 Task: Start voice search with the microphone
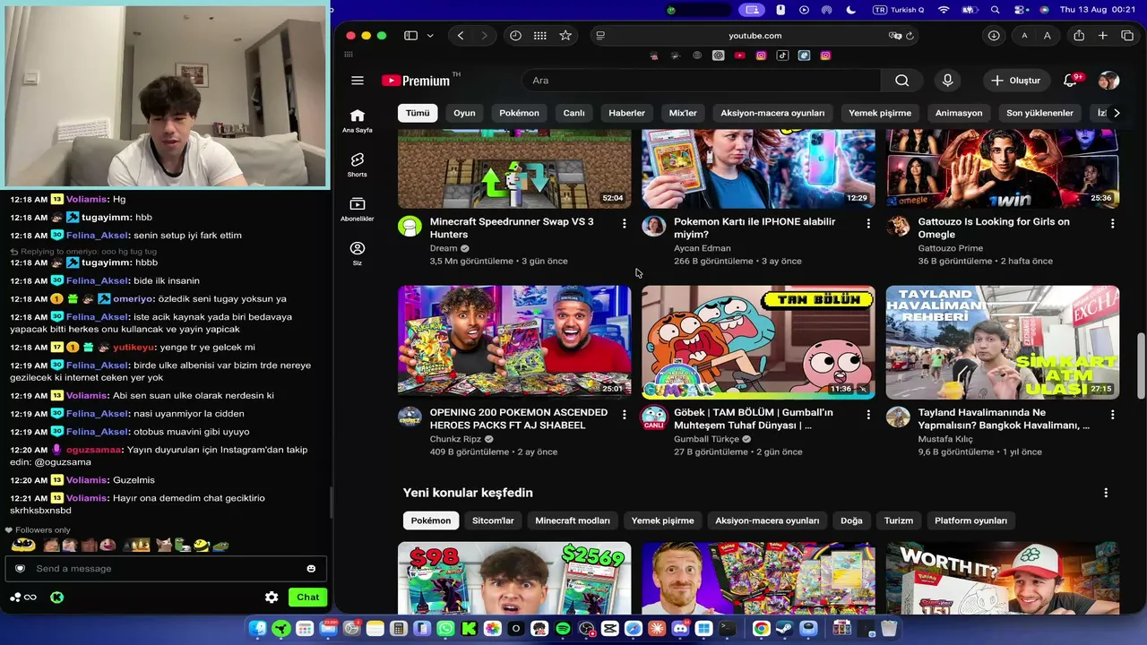pos(947,81)
